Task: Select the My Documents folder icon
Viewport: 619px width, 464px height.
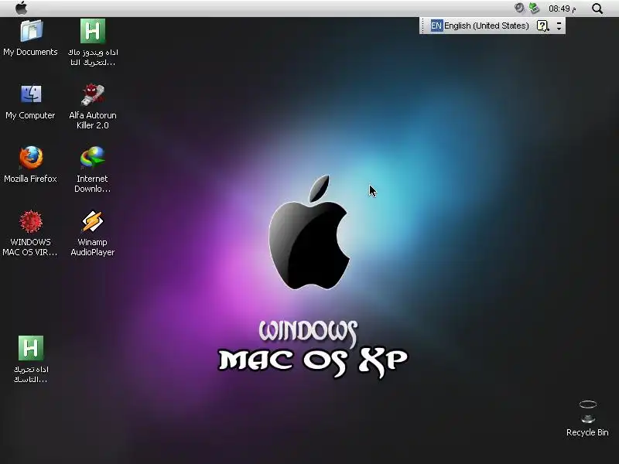Action: pos(31,31)
